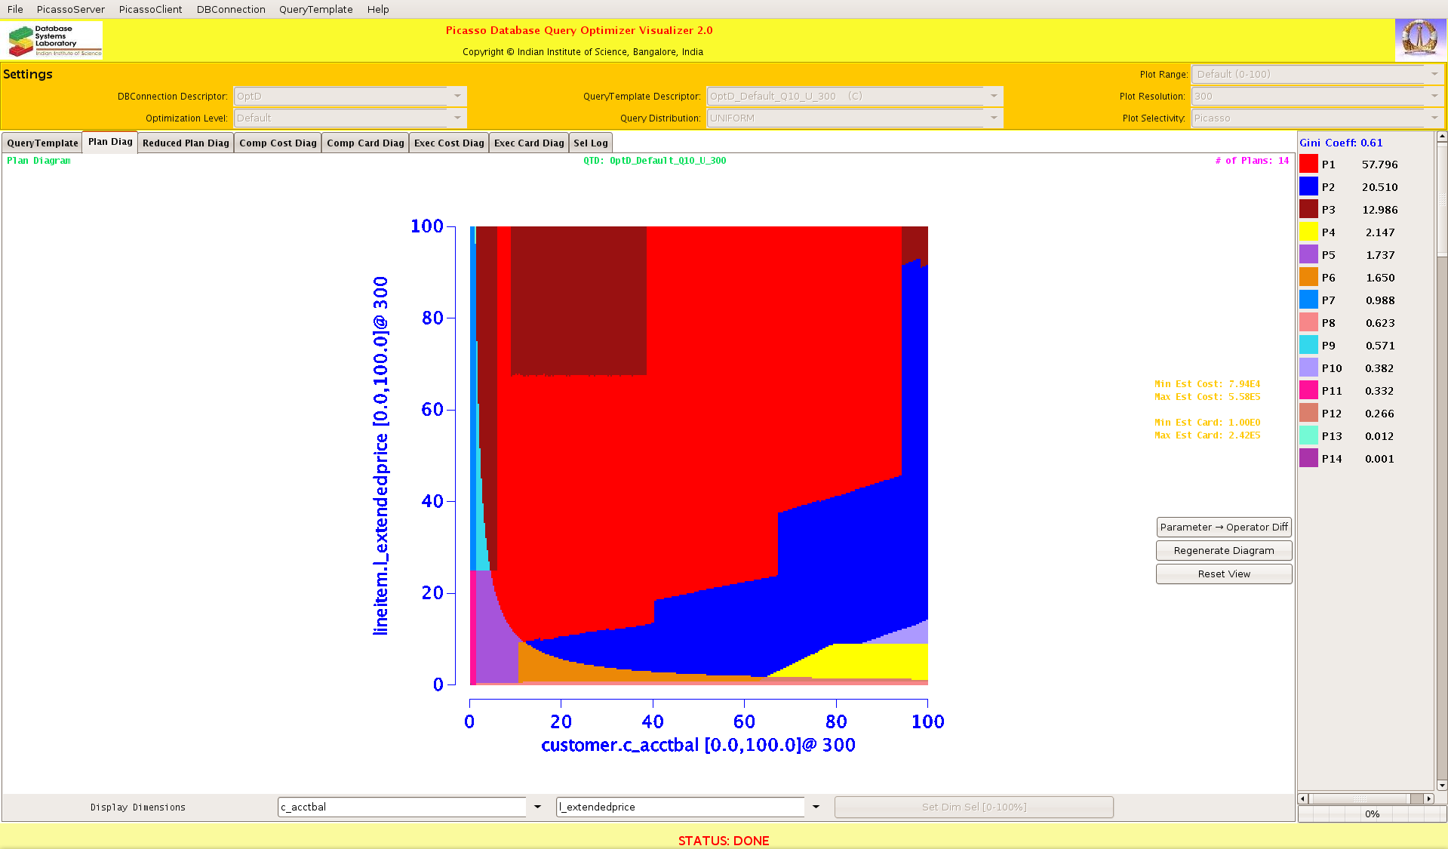Expand the Plot Range dropdown

(x=1434, y=74)
